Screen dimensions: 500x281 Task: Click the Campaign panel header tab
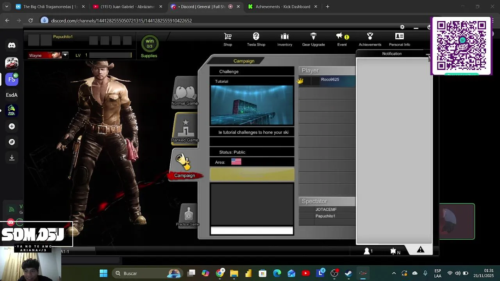coord(244,61)
